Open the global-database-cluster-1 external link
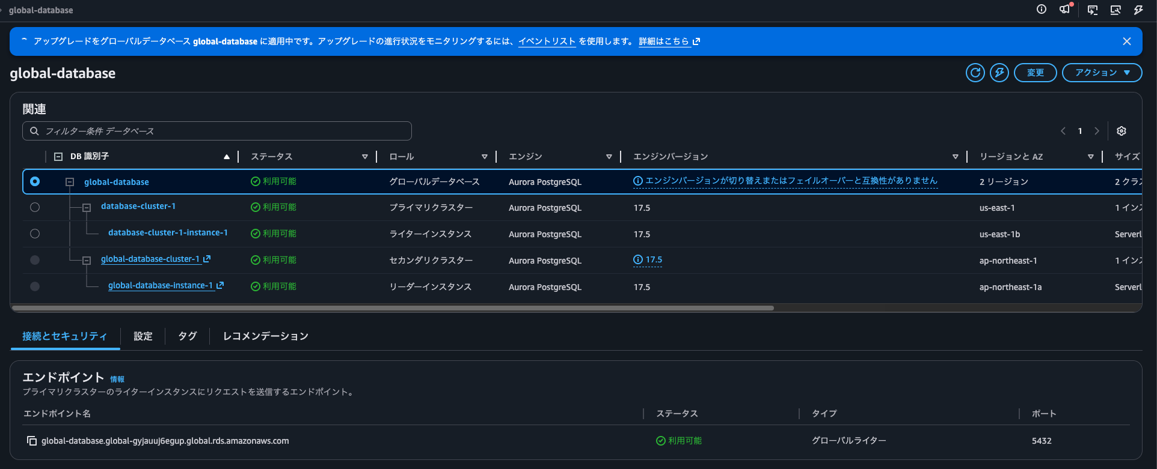The image size is (1157, 469). click(156, 259)
